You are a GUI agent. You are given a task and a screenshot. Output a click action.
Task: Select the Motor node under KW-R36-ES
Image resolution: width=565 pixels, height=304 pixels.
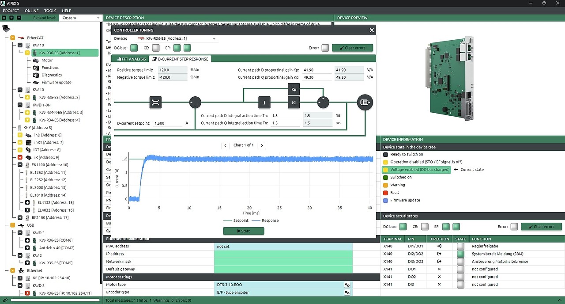pyautogui.click(x=47, y=60)
